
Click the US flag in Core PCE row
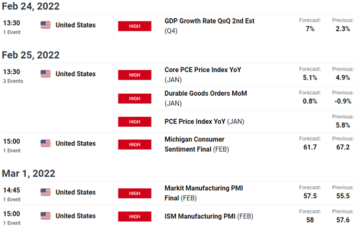(x=45, y=74)
